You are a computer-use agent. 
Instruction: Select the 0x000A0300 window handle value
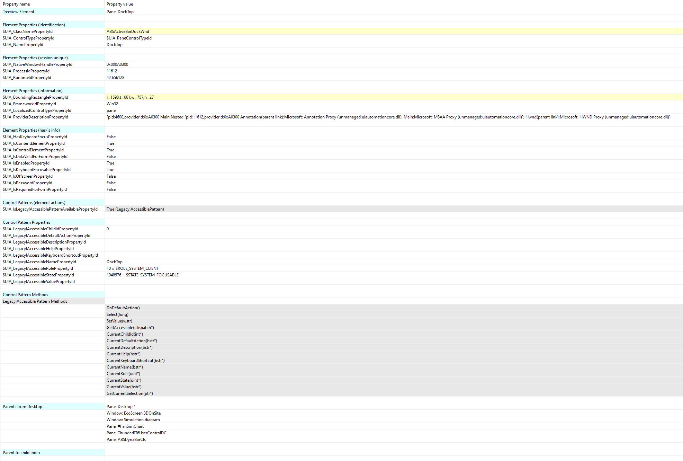pyautogui.click(x=117, y=64)
